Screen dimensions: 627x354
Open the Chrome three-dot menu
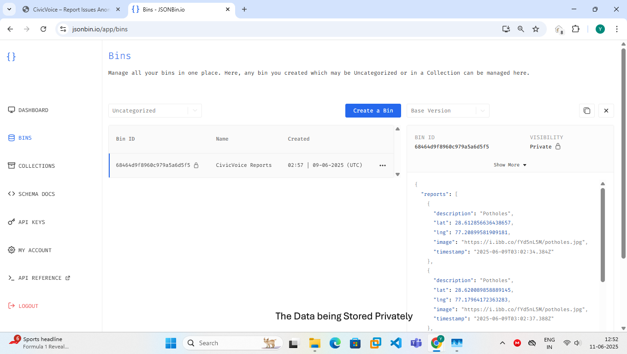click(617, 29)
